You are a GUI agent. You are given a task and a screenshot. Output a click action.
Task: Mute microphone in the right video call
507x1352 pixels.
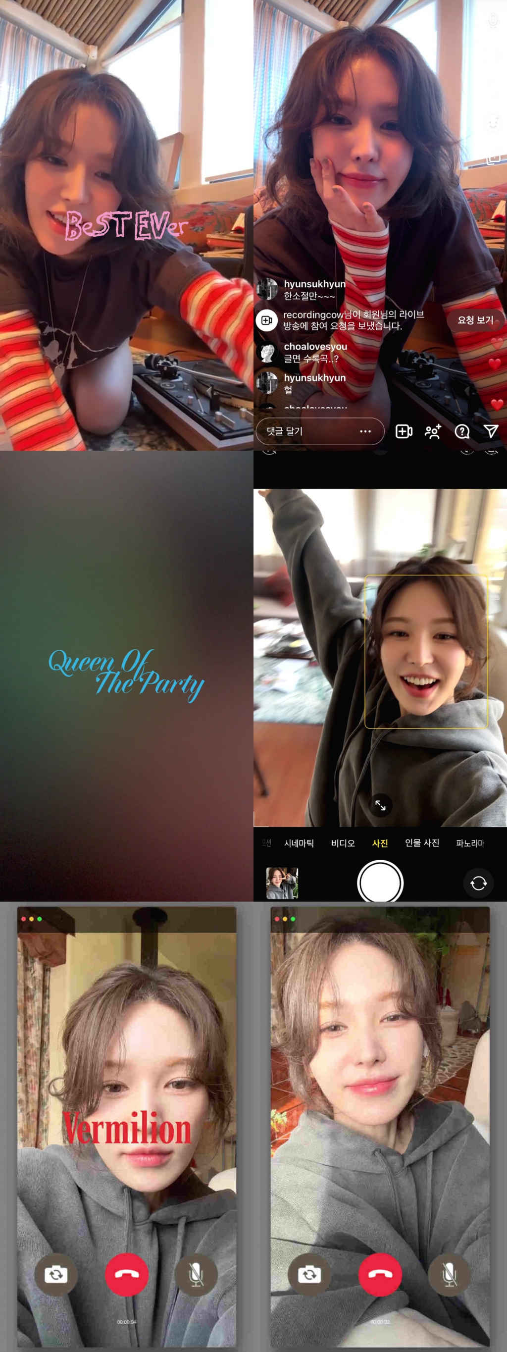coord(449,1274)
